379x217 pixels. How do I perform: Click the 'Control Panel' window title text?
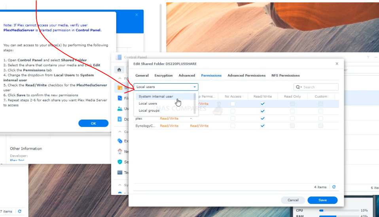pyautogui.click(x=135, y=57)
